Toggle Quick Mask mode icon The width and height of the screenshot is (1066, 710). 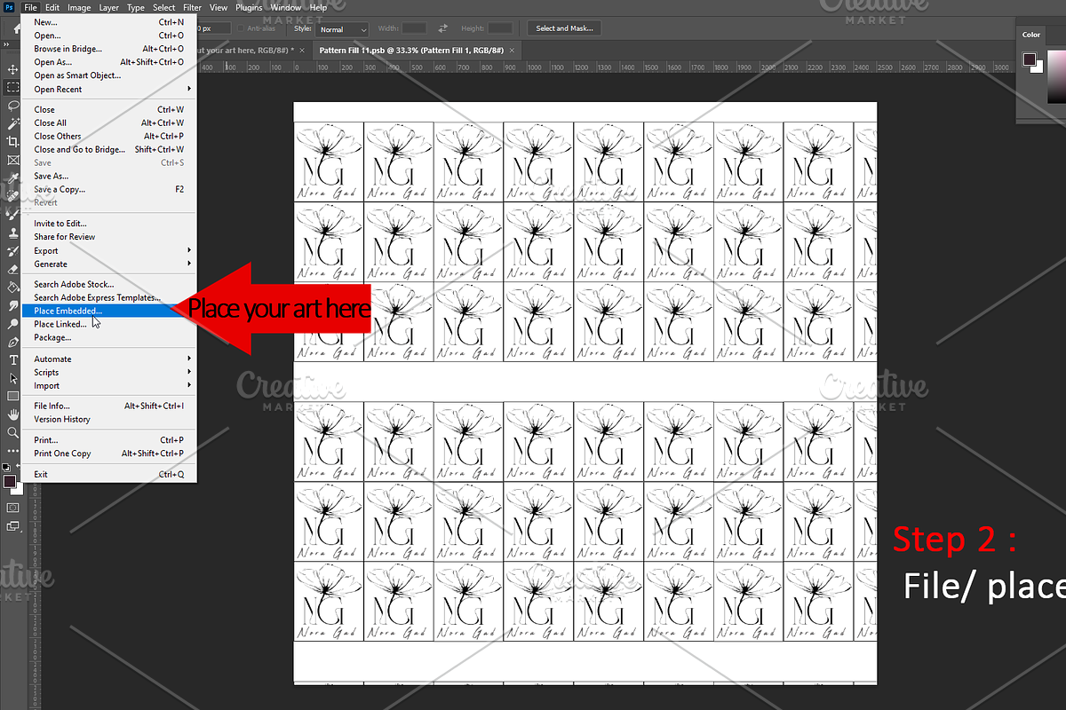[12, 508]
